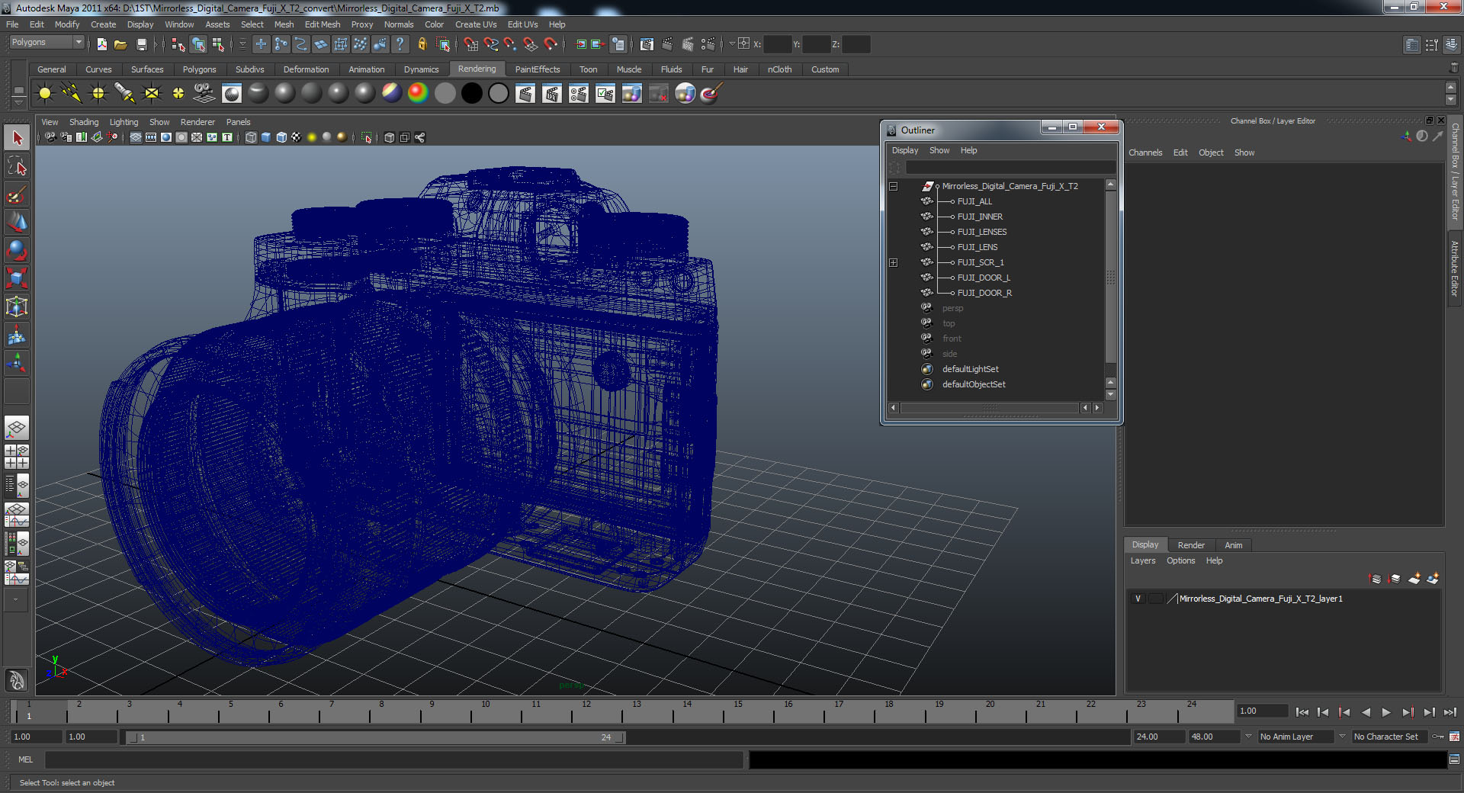The image size is (1464, 793).
Task: Click the Outliner vertical scrollbar
Action: pyautogui.click(x=1110, y=278)
